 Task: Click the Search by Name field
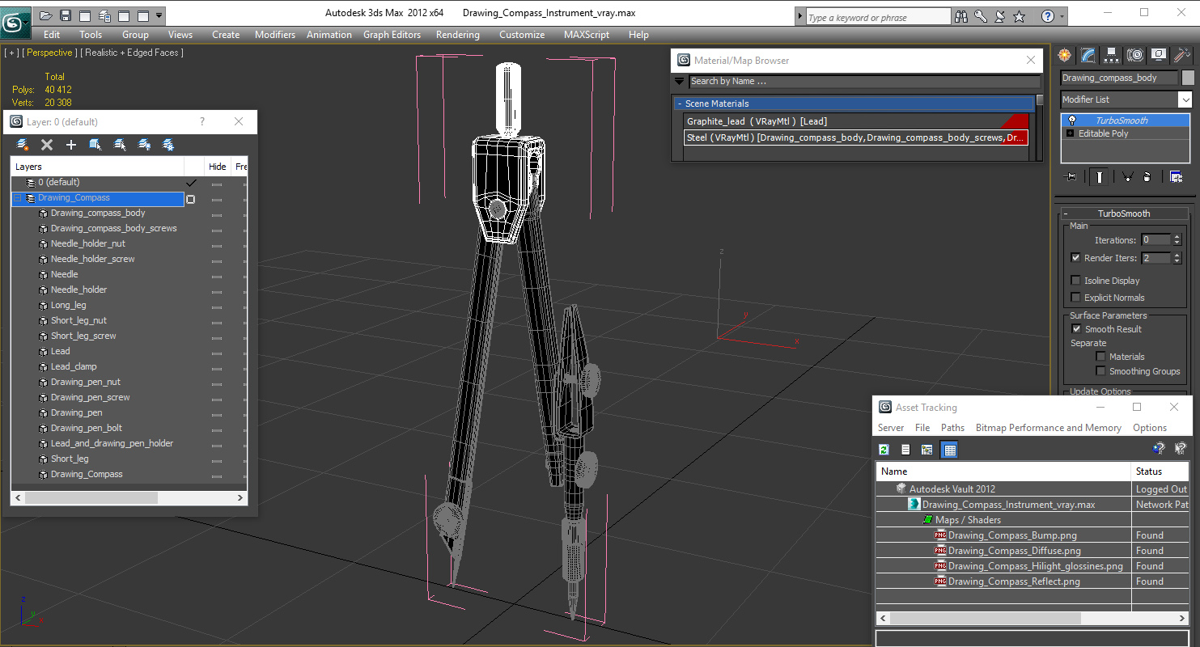[x=864, y=82]
